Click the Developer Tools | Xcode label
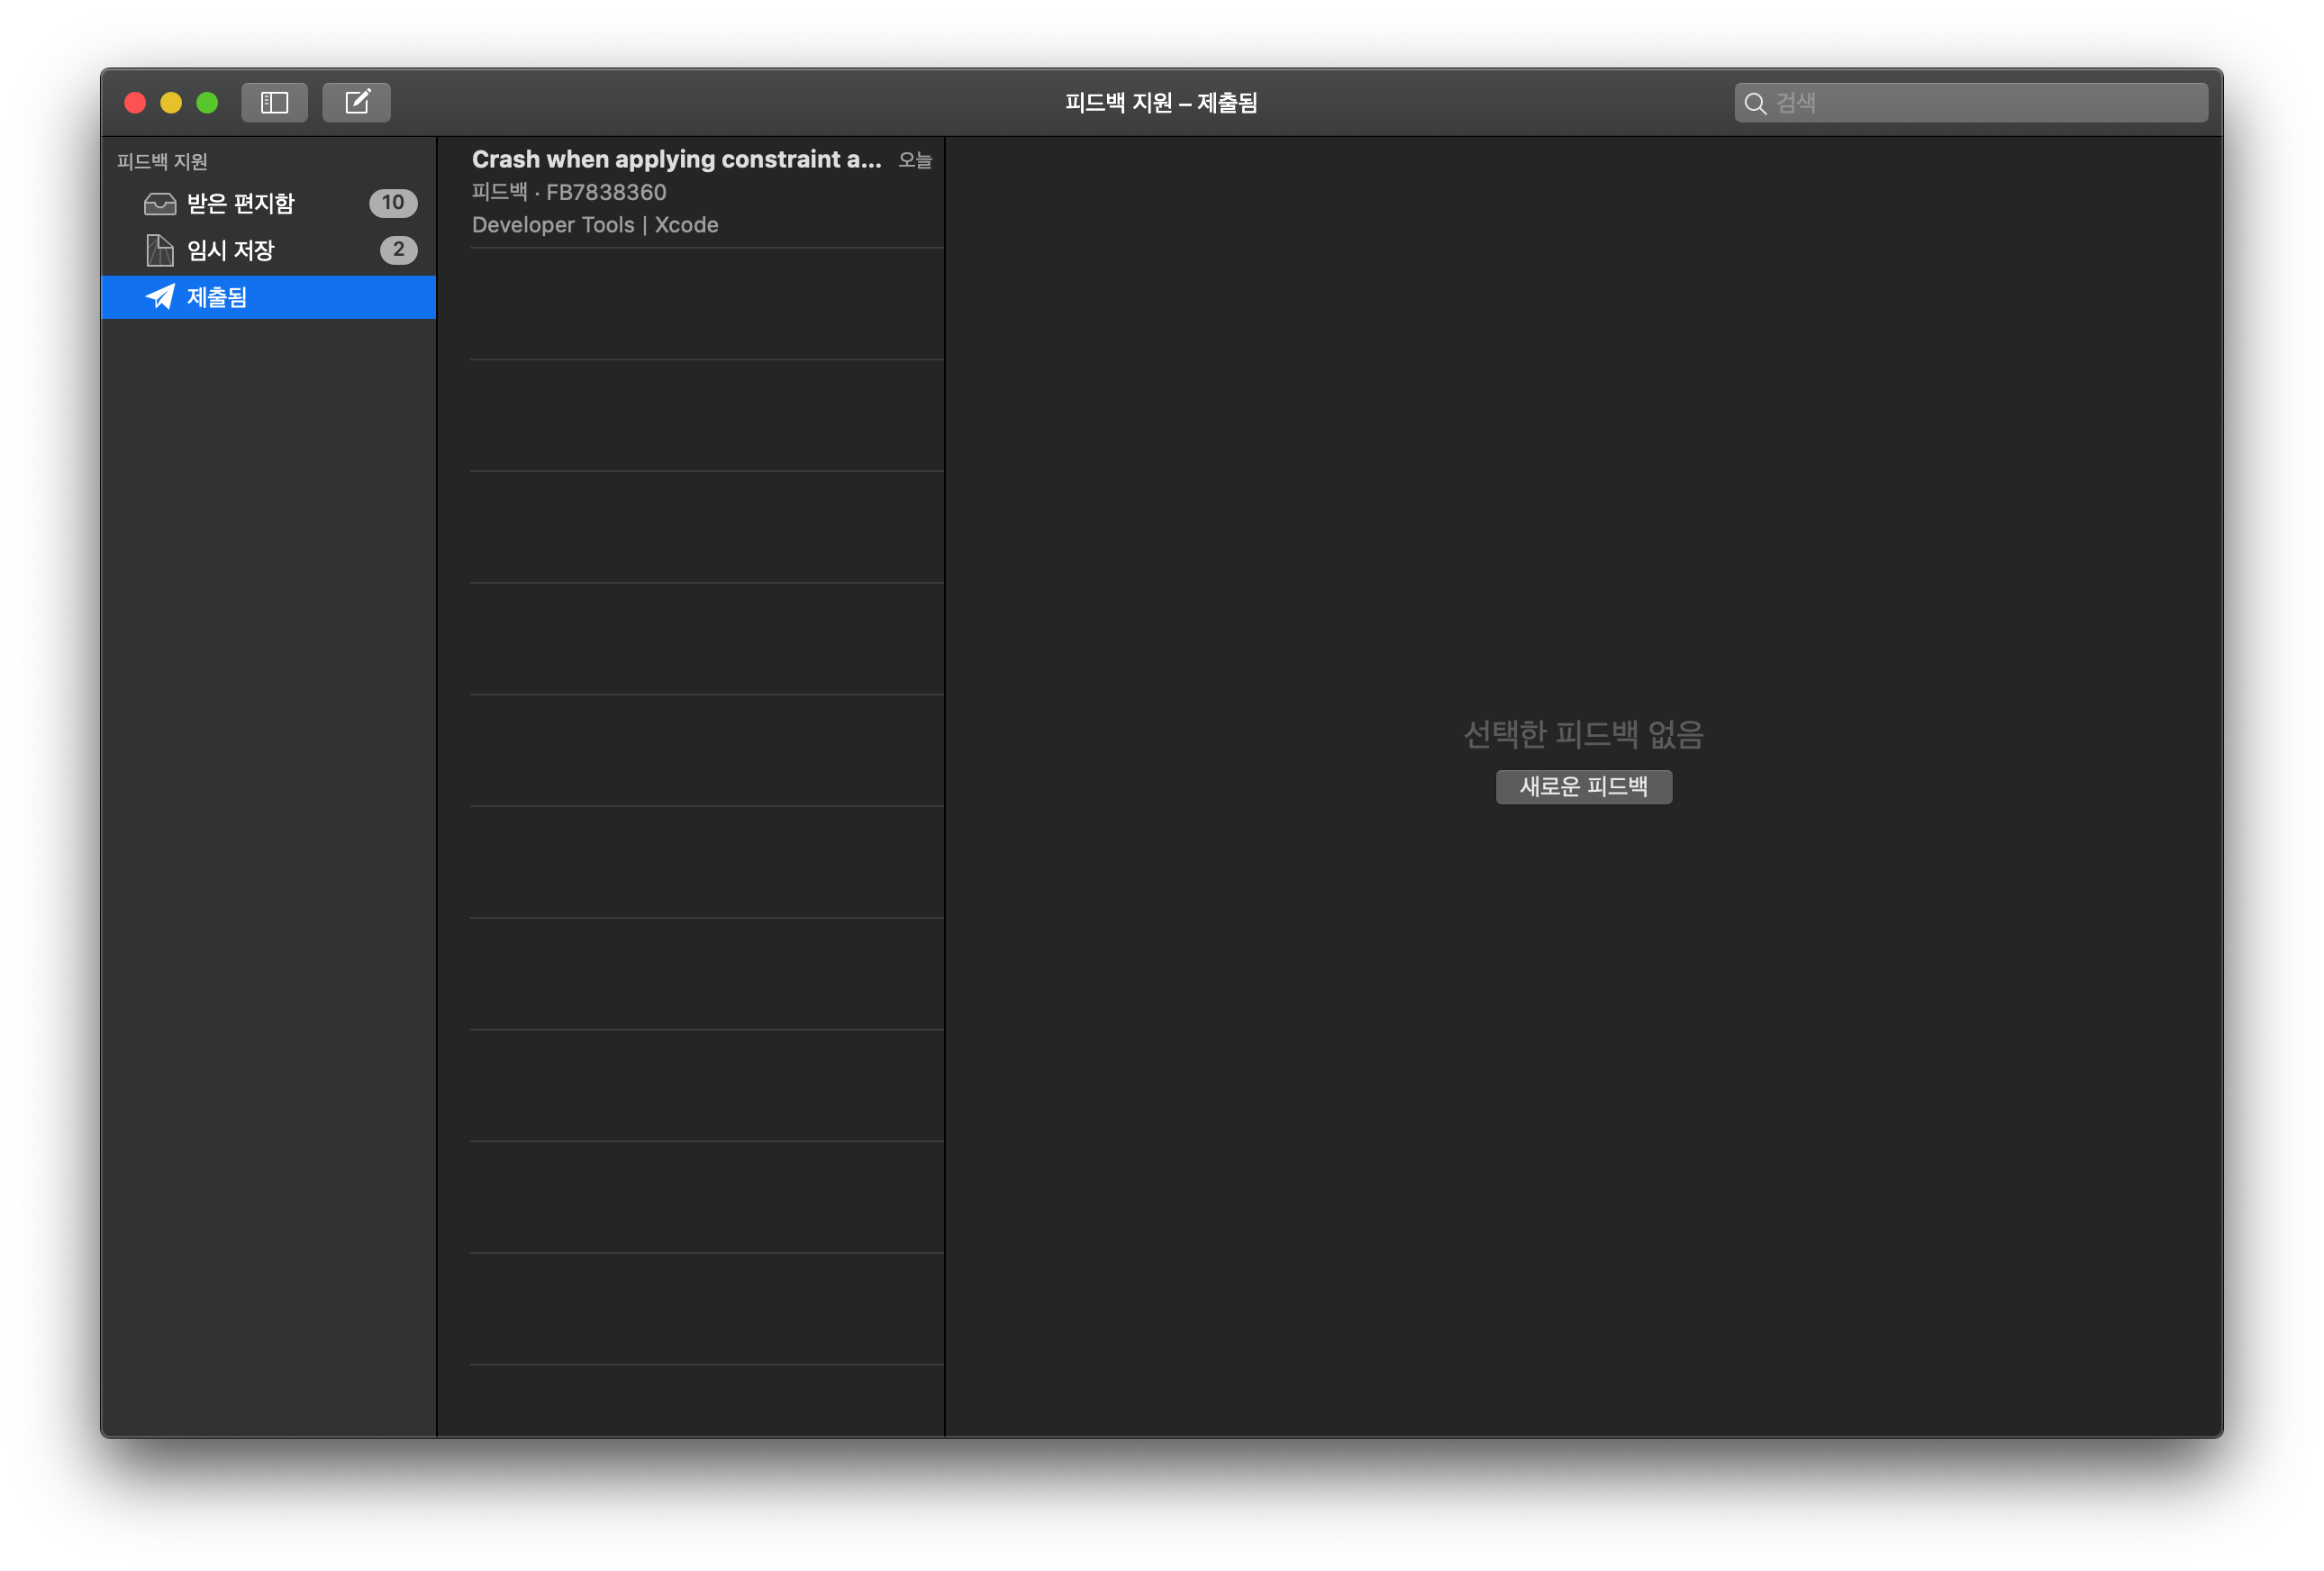The image size is (2324, 1571). (595, 225)
